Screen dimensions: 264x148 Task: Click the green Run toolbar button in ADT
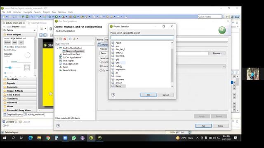coord(57,16)
